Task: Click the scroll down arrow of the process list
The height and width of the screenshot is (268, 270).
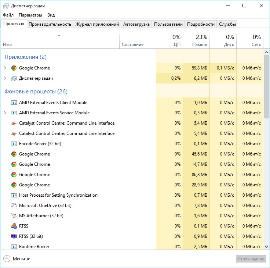Action: point(267,246)
